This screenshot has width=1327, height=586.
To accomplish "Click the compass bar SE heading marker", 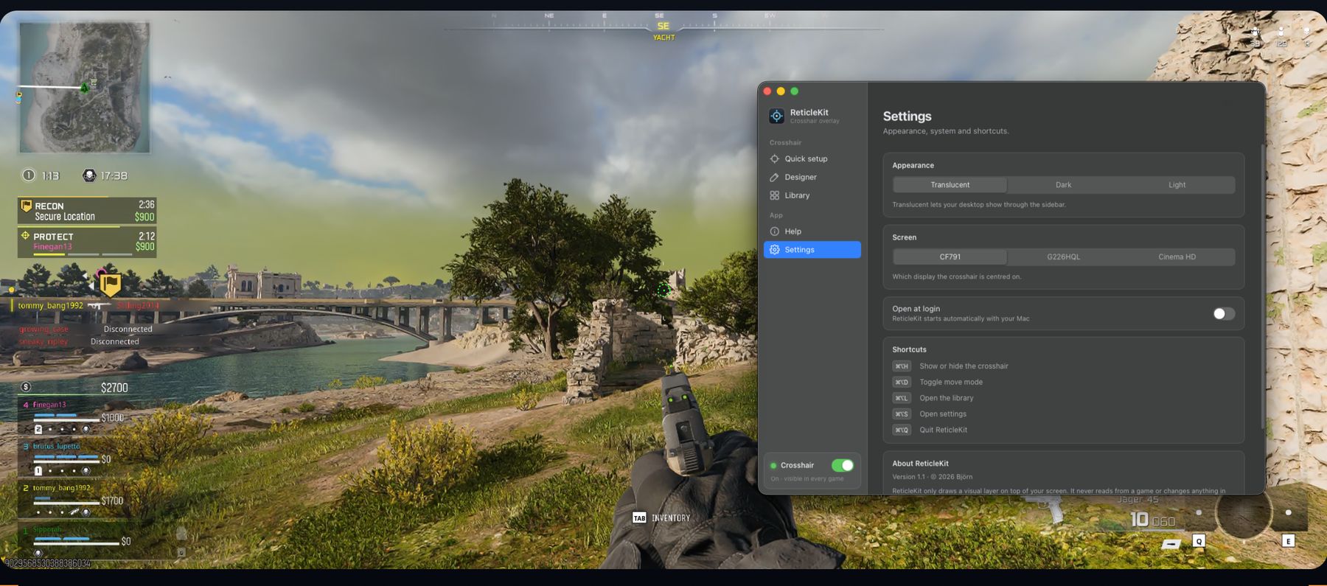I will [663, 26].
